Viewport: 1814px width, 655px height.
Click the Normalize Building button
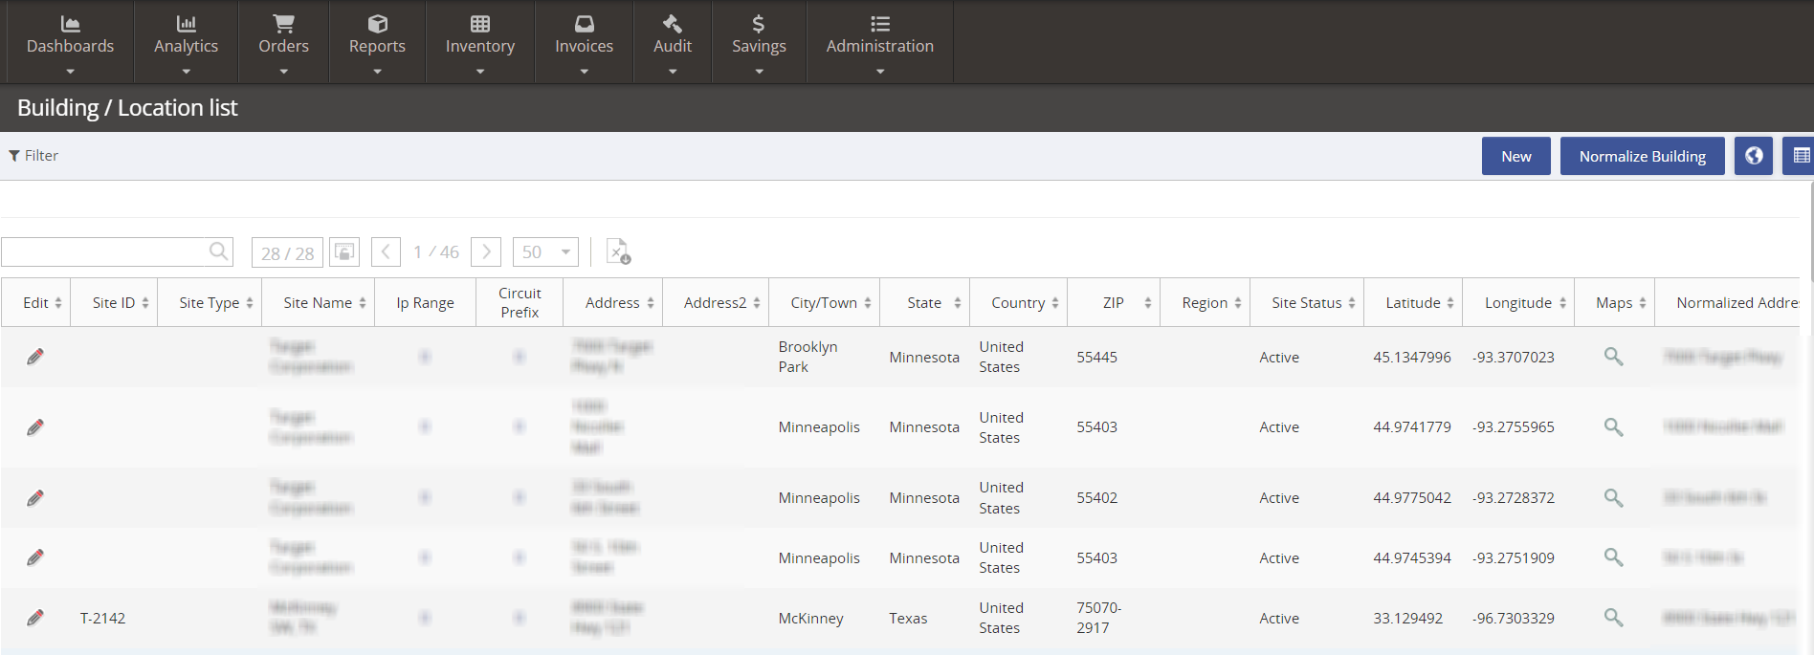1642,156
